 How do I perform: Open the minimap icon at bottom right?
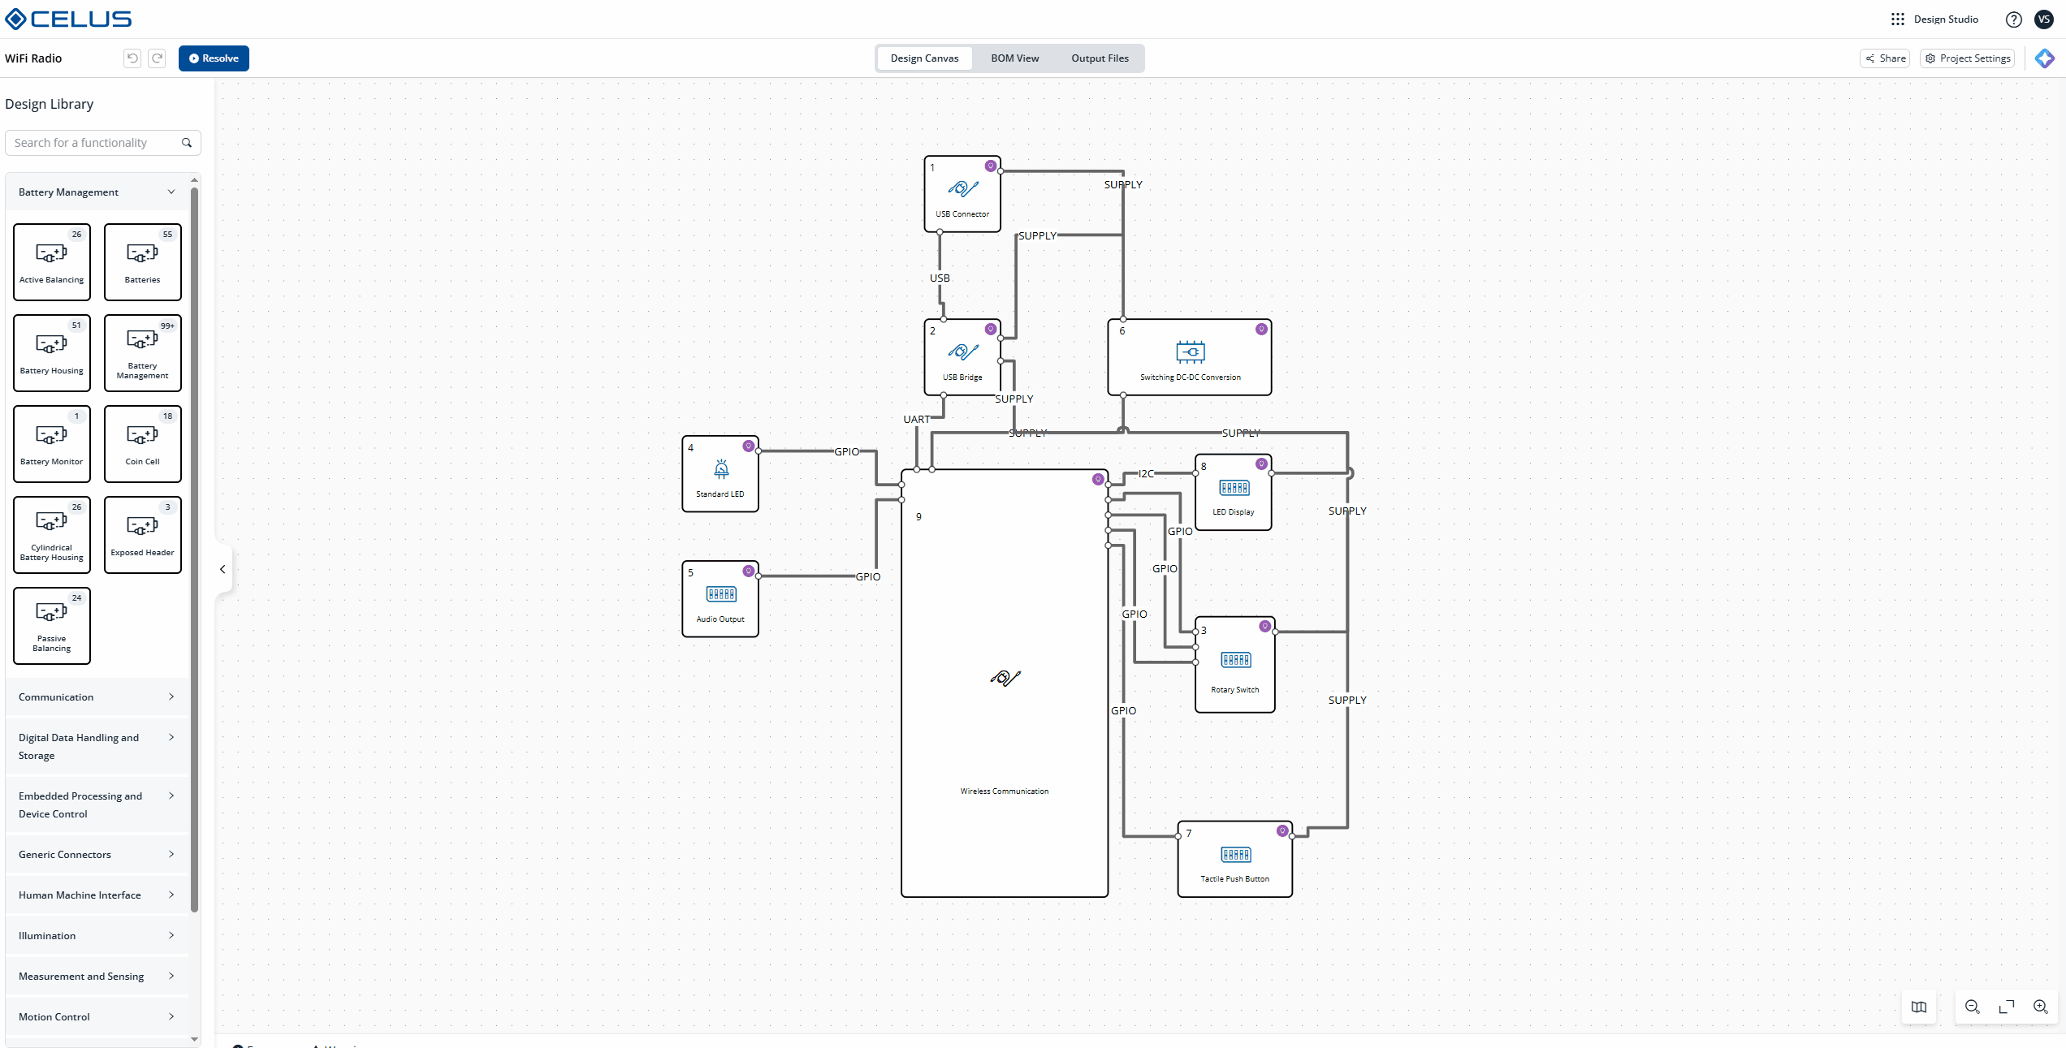point(1919,1007)
